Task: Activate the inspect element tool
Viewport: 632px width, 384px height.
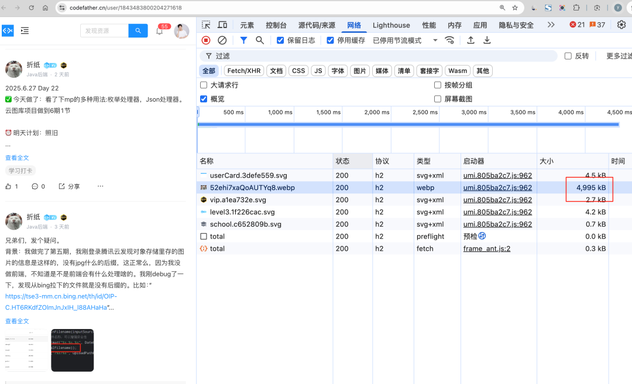Action: coord(206,25)
